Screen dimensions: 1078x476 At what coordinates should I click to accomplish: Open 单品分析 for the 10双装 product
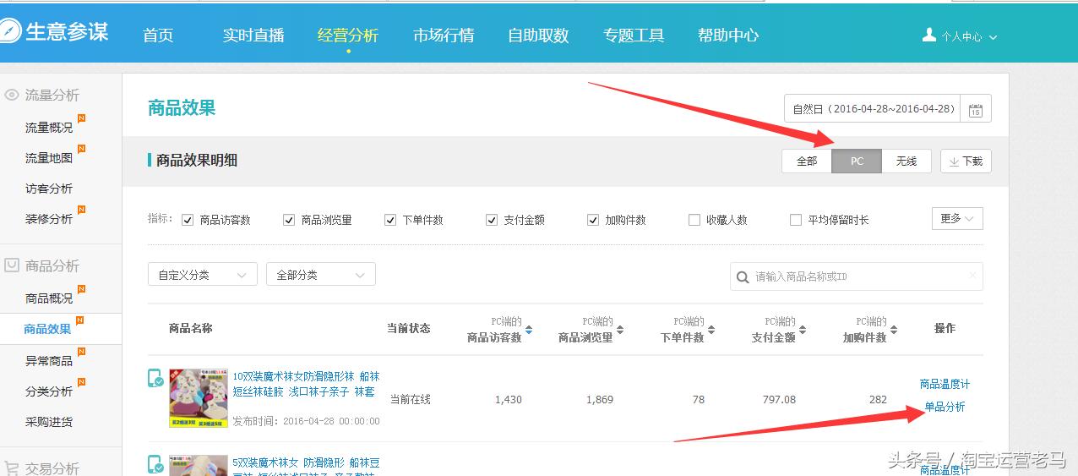[x=945, y=407]
